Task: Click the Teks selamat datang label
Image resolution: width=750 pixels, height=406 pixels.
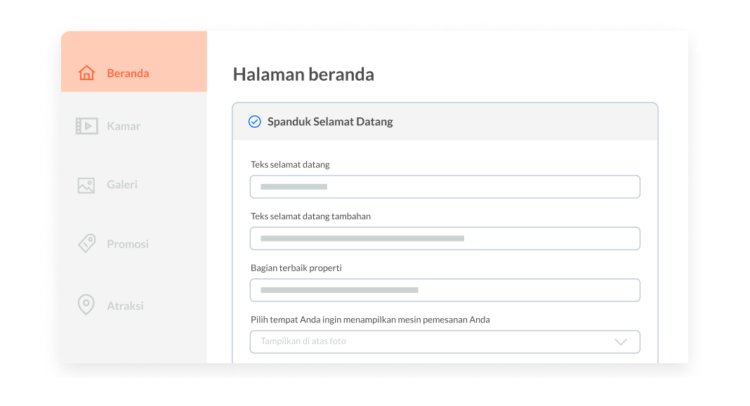Action: 290,164
